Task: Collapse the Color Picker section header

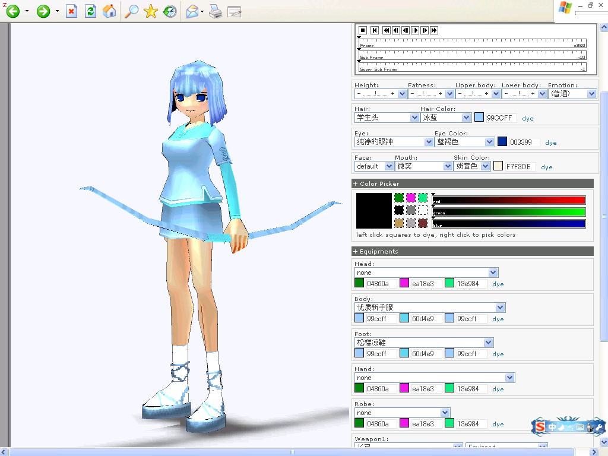Action: [472, 184]
